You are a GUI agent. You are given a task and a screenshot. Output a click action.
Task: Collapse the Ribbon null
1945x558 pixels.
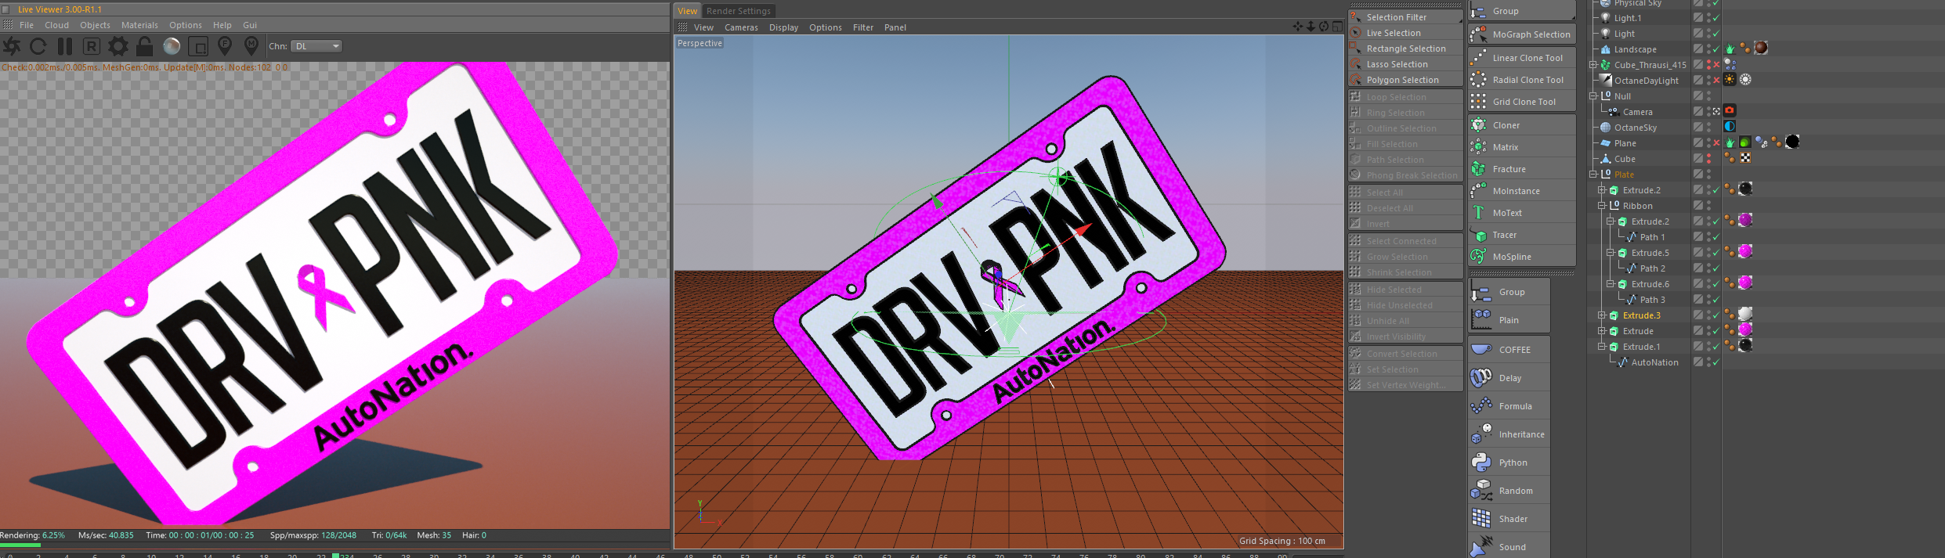(x=1602, y=206)
